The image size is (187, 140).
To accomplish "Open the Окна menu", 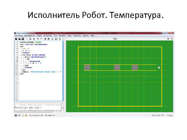I will tap(55, 36).
